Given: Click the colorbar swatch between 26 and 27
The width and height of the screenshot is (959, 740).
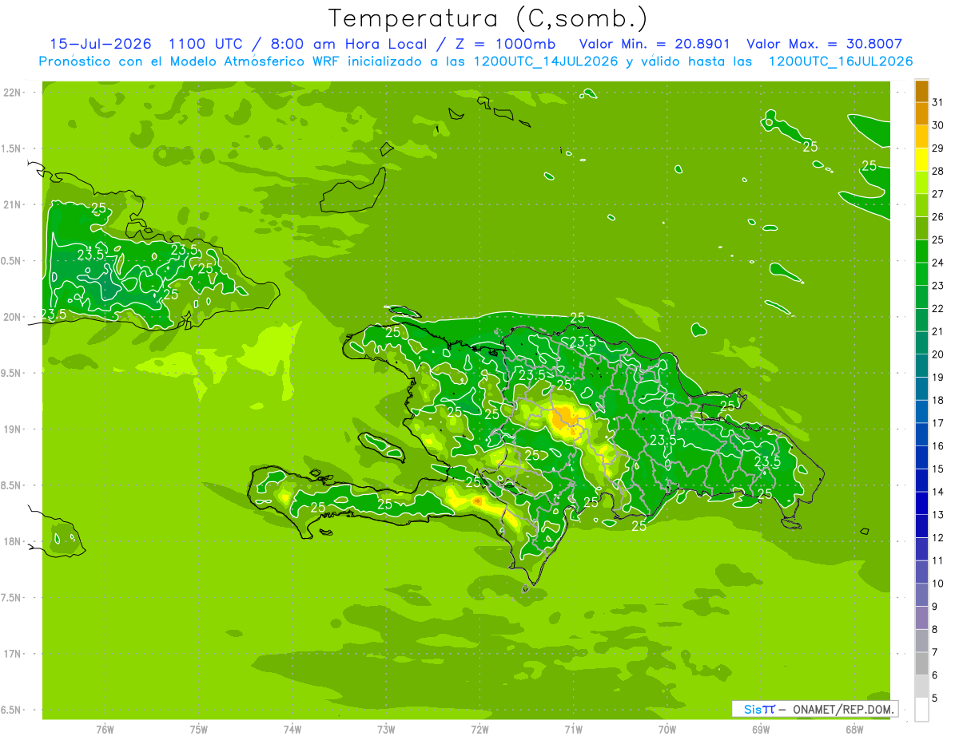Looking at the screenshot, I should click(x=921, y=205).
